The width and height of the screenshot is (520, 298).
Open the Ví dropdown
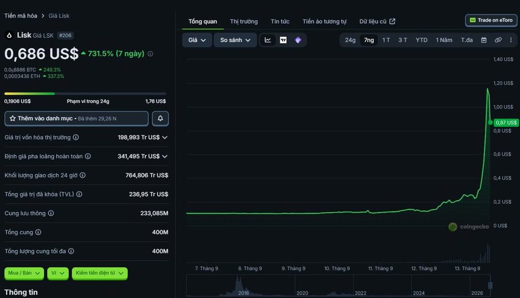(58, 273)
